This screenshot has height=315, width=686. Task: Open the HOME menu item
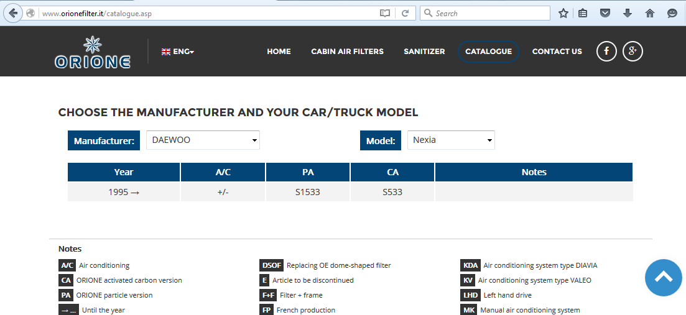coord(279,52)
